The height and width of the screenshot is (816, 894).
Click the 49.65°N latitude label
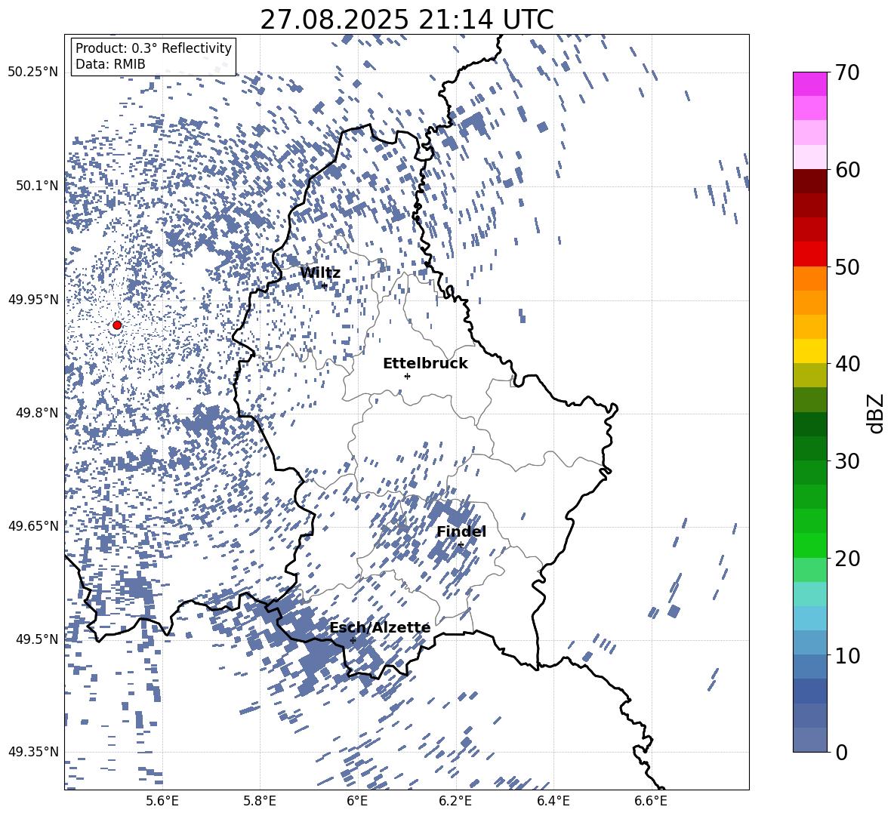pyautogui.click(x=33, y=526)
